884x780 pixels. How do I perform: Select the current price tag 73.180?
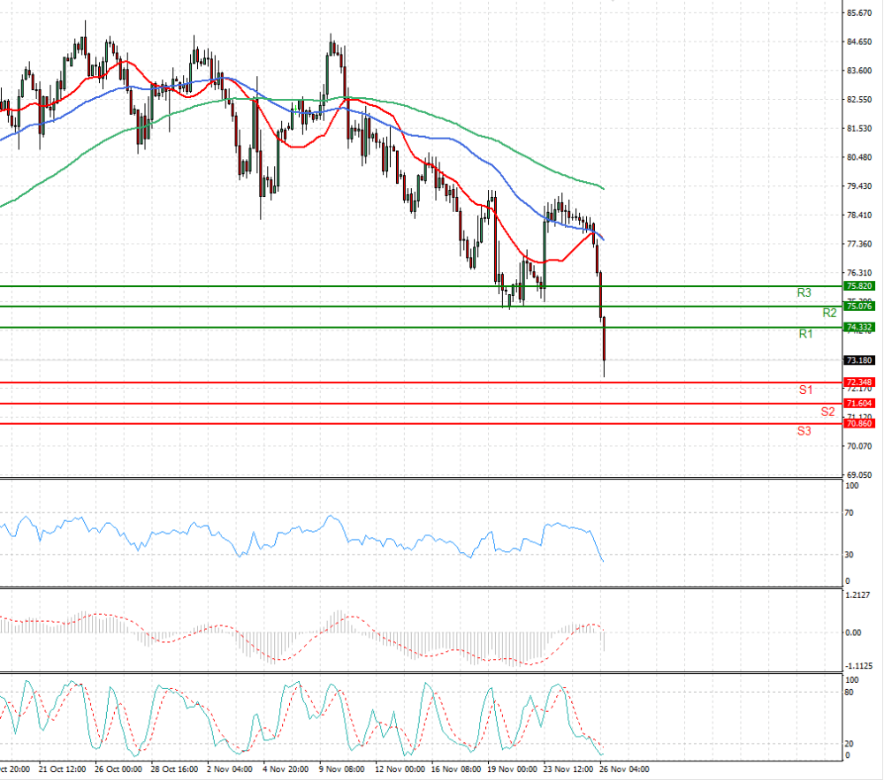click(x=859, y=360)
